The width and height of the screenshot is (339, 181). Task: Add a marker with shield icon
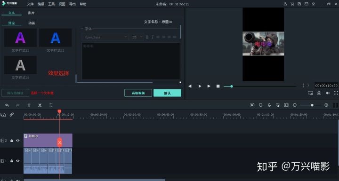coord(261,105)
